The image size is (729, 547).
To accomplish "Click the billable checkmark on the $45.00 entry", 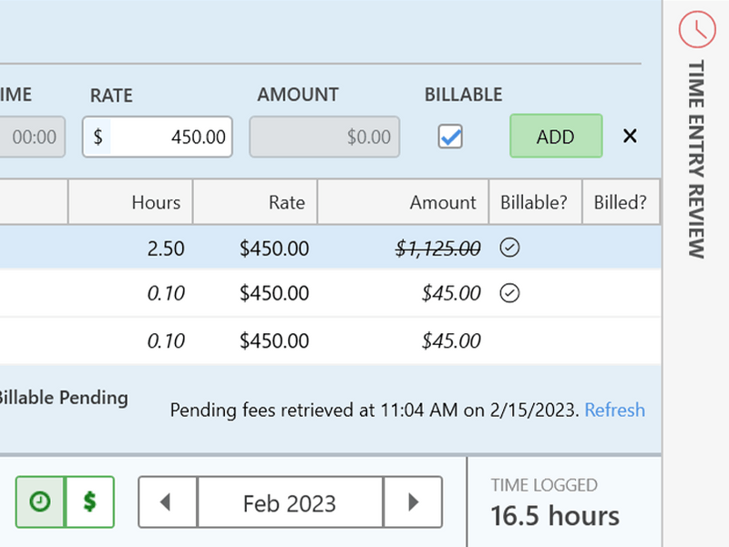I will [510, 293].
